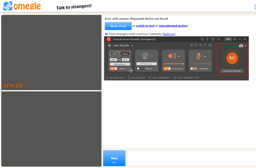Start recording with the REC button

(x=232, y=58)
